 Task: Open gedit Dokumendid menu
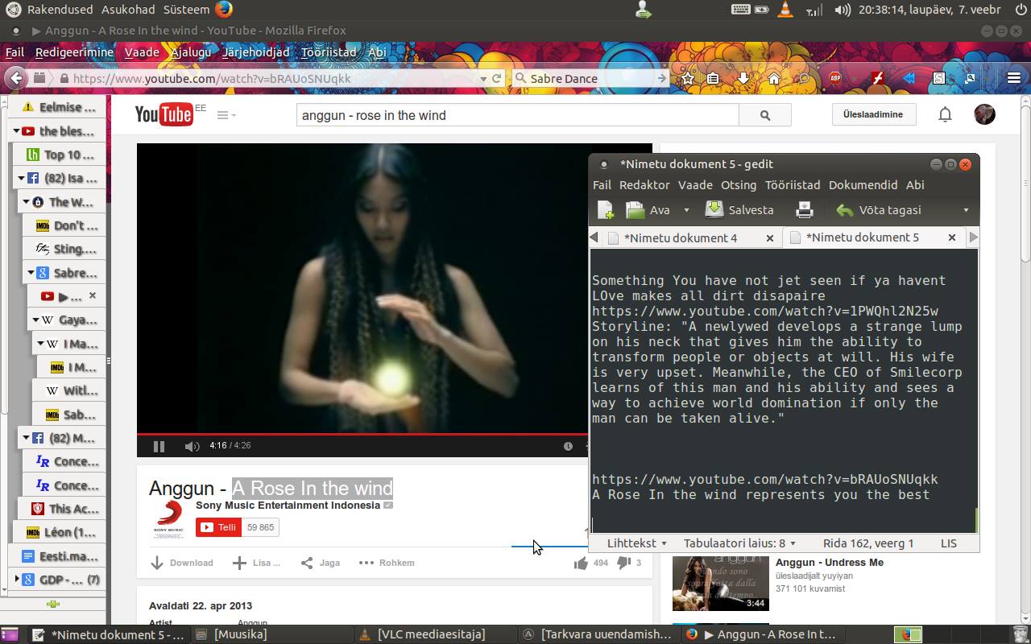pyautogui.click(x=863, y=184)
